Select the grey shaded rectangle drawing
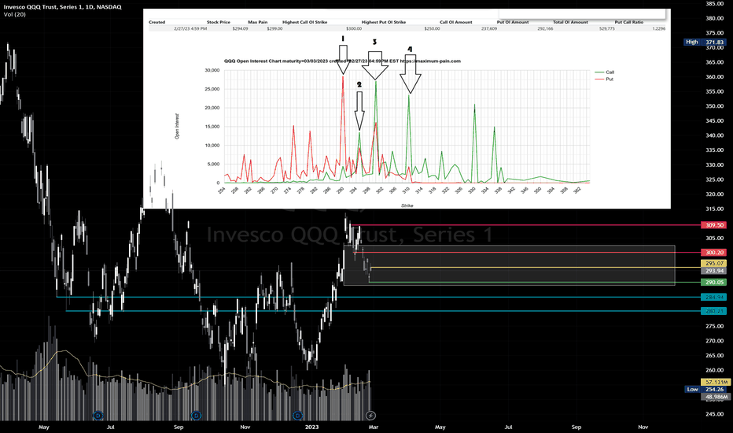This screenshot has height=433, width=733. click(x=509, y=265)
